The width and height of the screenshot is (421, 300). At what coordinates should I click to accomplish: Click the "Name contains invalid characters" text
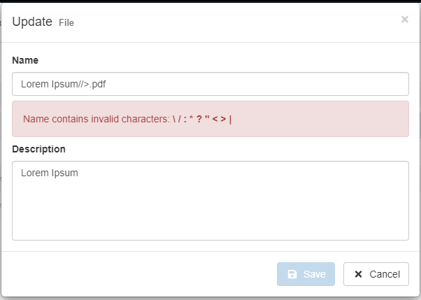coord(97,119)
